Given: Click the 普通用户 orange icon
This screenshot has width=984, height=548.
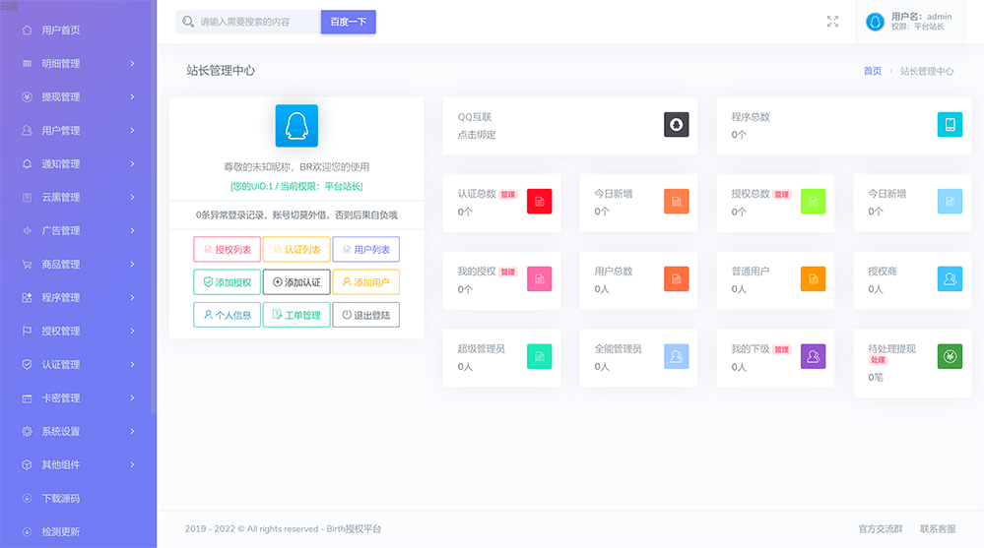Looking at the screenshot, I should (814, 279).
